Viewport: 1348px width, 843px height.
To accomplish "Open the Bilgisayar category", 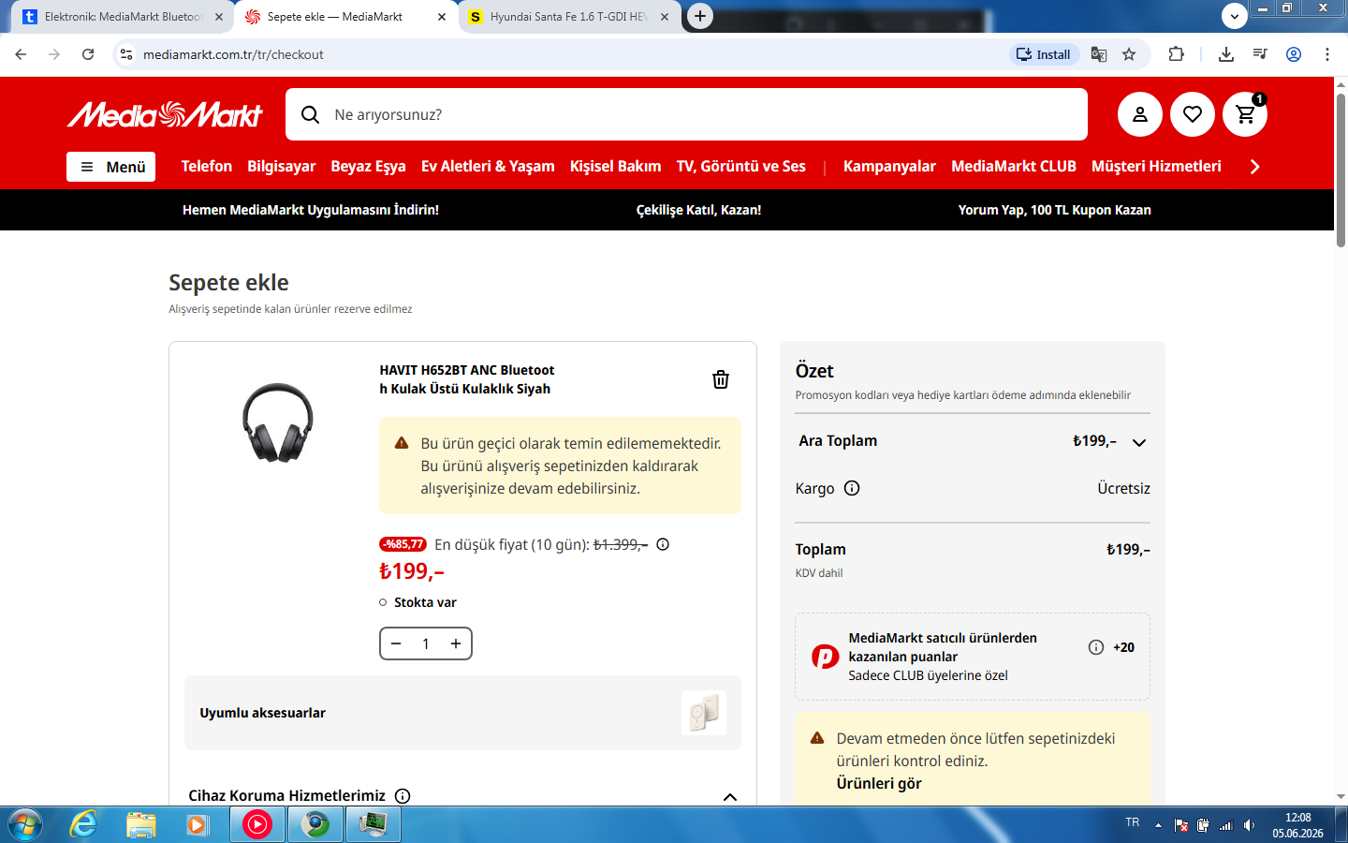I will coord(282,166).
